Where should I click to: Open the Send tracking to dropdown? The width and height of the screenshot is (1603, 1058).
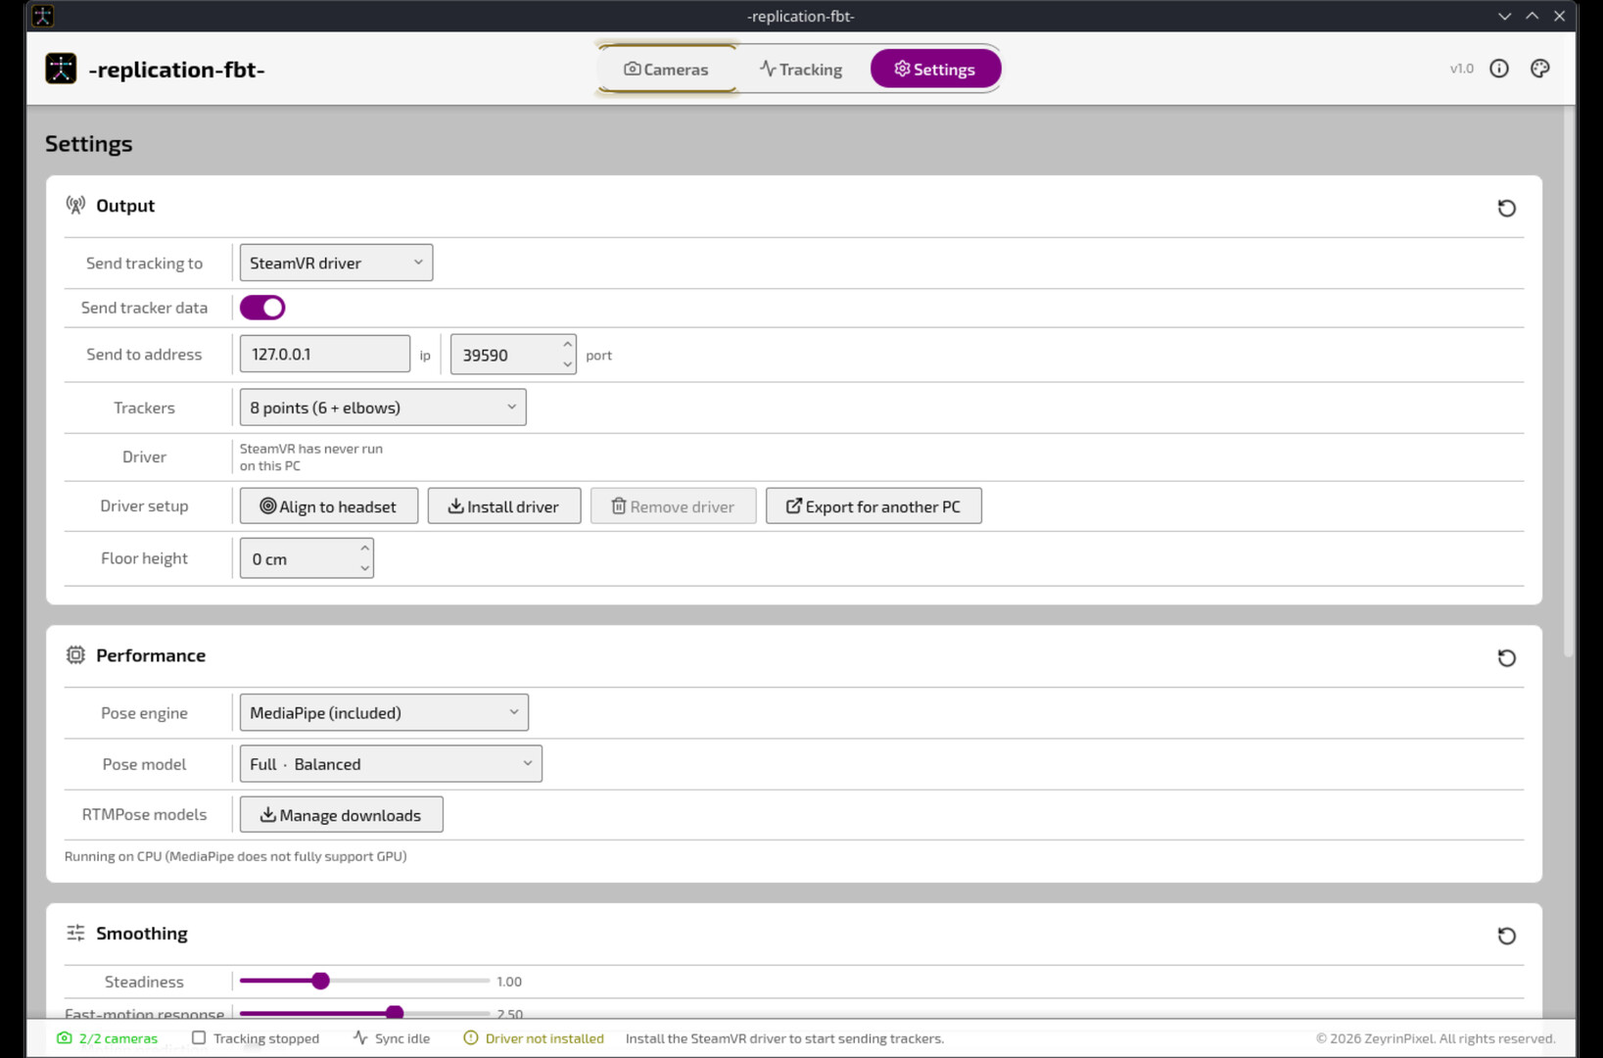click(336, 263)
